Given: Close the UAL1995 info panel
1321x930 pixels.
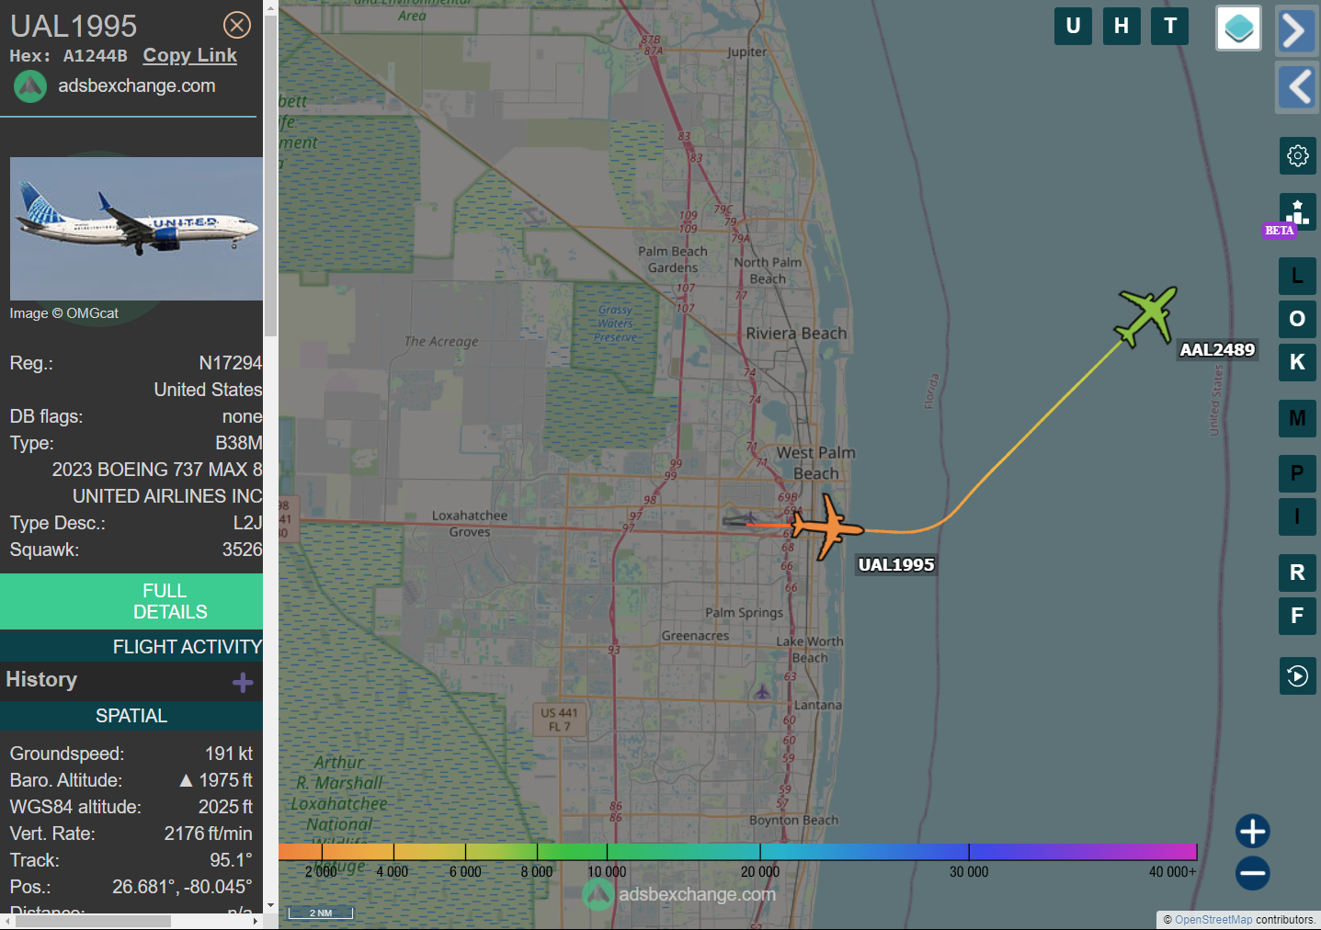Looking at the screenshot, I should [237, 25].
